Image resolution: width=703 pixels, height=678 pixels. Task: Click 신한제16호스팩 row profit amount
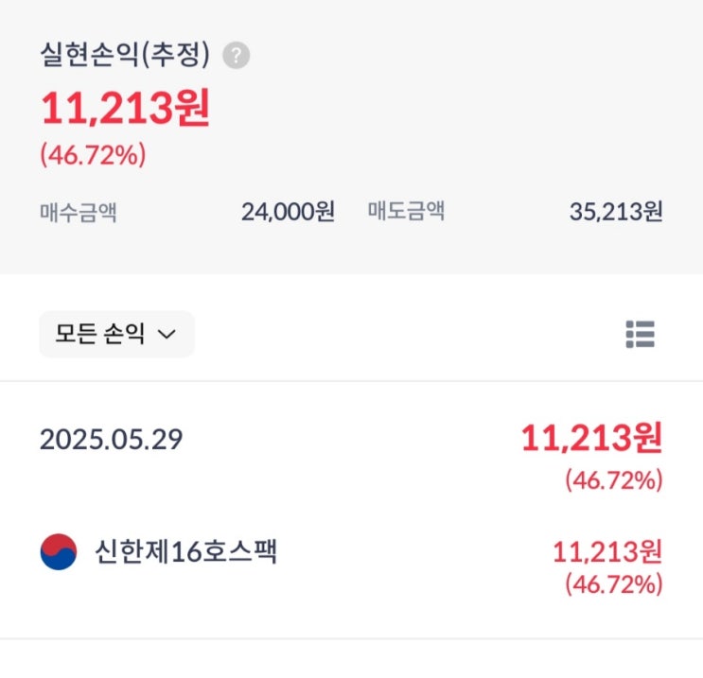[607, 551]
